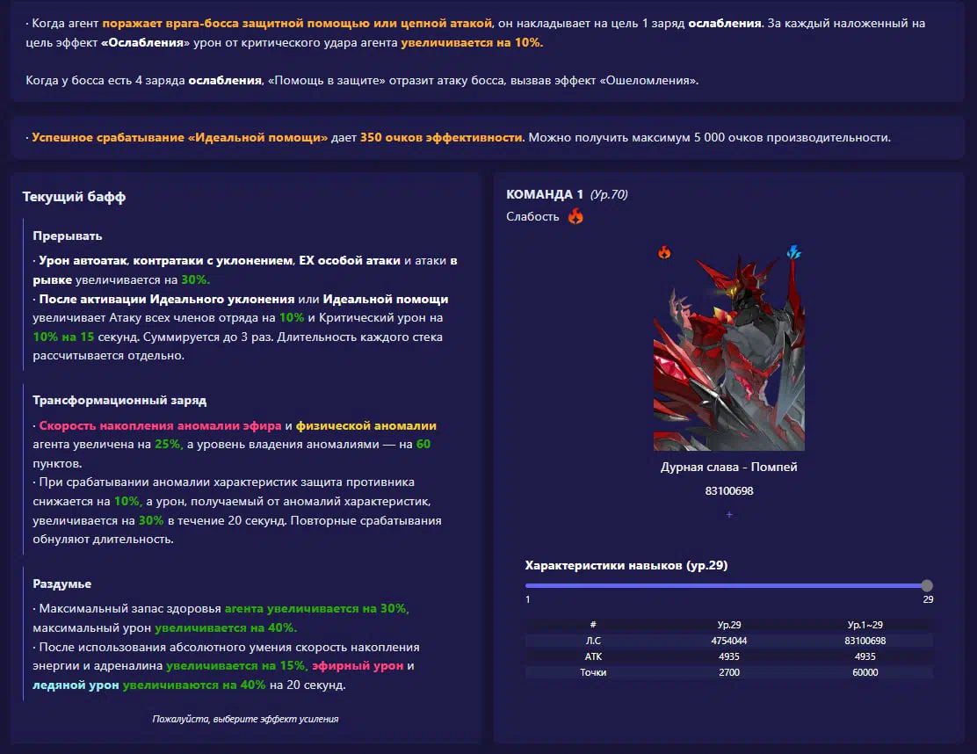Click the orange text 350 очков эффективности
977x754 pixels.
point(441,138)
